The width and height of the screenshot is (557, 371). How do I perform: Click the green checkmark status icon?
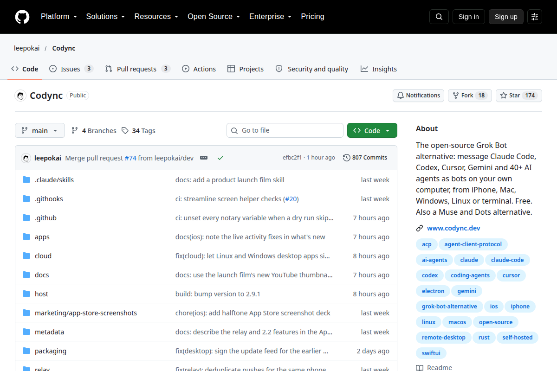tap(220, 158)
